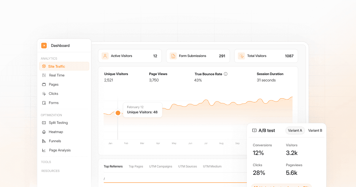The width and height of the screenshot is (356, 187).
Task: Click the Active Visitors card
Action: [130, 56]
